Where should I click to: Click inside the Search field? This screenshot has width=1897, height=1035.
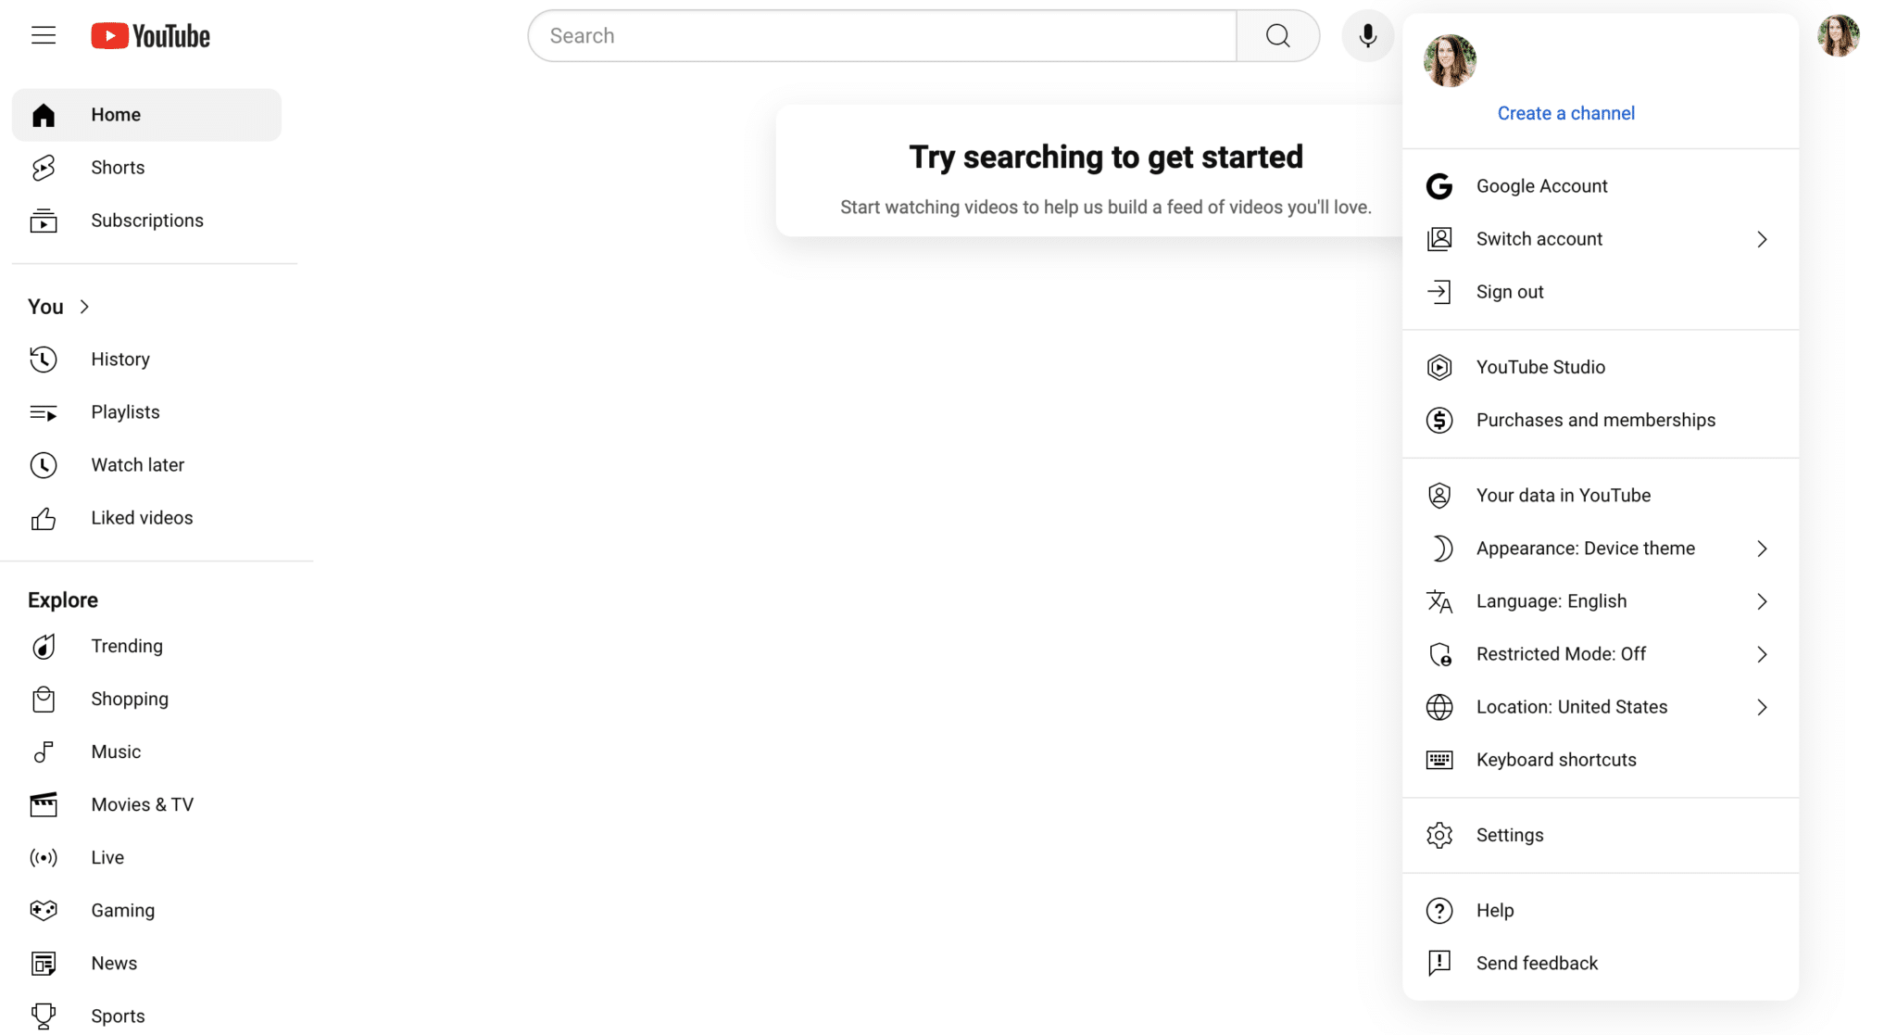(x=880, y=35)
